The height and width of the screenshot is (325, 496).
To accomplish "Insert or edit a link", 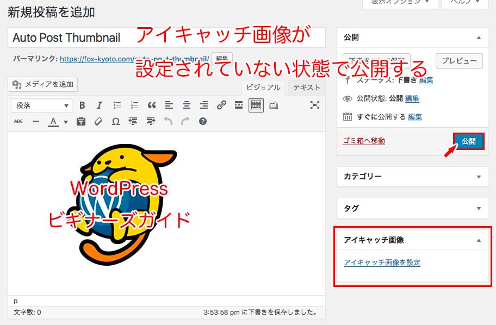I will click(221, 105).
